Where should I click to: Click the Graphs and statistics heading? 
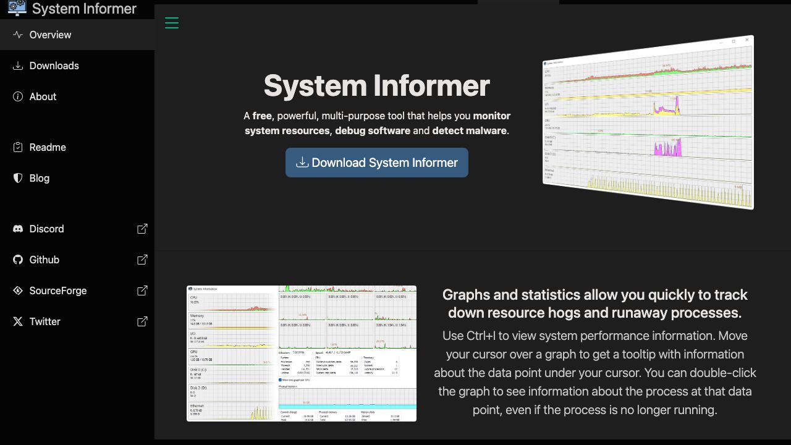click(595, 303)
